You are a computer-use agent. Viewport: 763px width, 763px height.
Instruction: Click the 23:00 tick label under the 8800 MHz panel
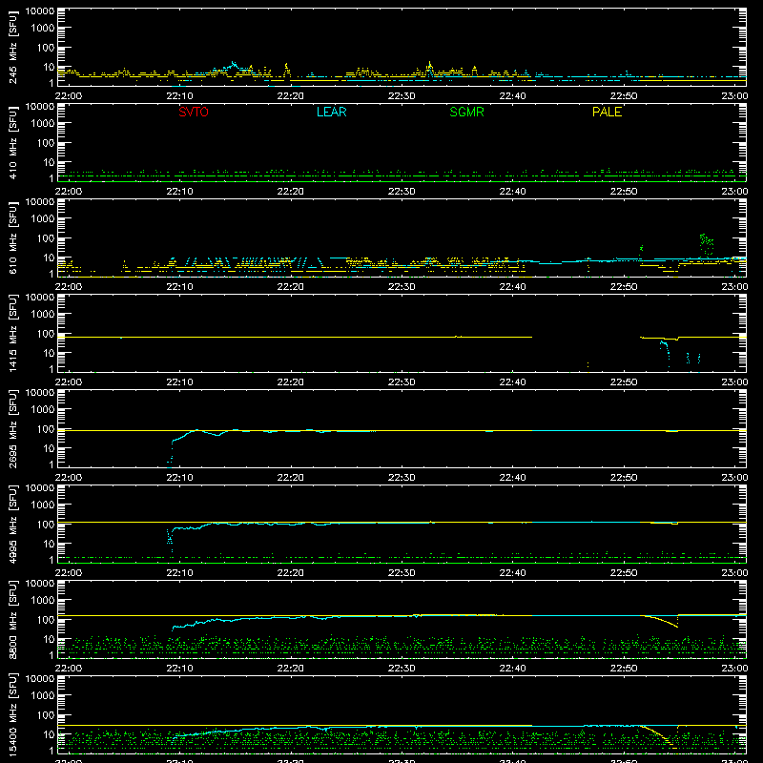pyautogui.click(x=734, y=669)
